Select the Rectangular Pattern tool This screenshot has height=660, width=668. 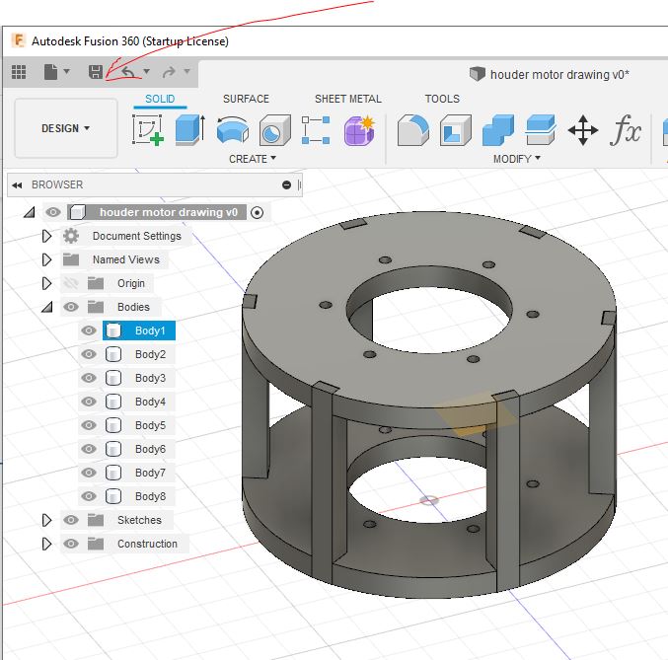point(316,130)
